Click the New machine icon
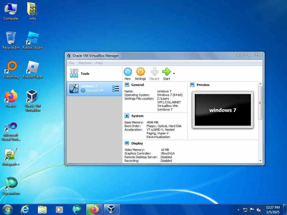The width and height of the screenshot is (287, 215). tap(128, 72)
